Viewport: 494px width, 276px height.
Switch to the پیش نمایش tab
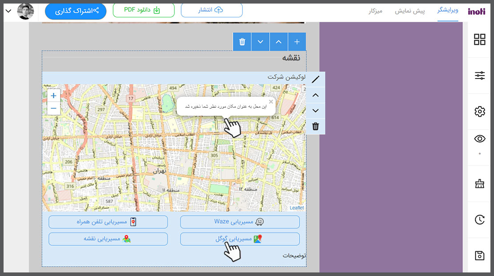click(409, 11)
